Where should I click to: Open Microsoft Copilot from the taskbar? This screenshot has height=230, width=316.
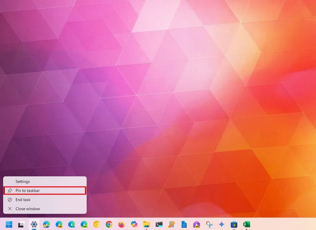pyautogui.click(x=134, y=224)
